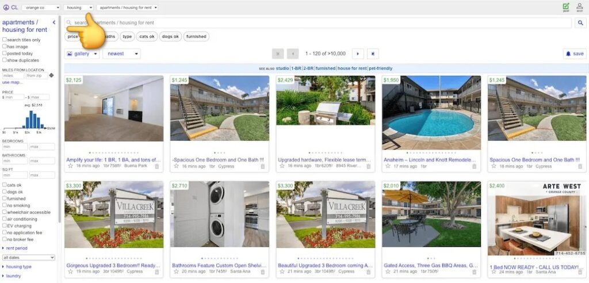Enable wheelchair accessible checkbox
The height and width of the screenshot is (283, 589).
(5, 212)
